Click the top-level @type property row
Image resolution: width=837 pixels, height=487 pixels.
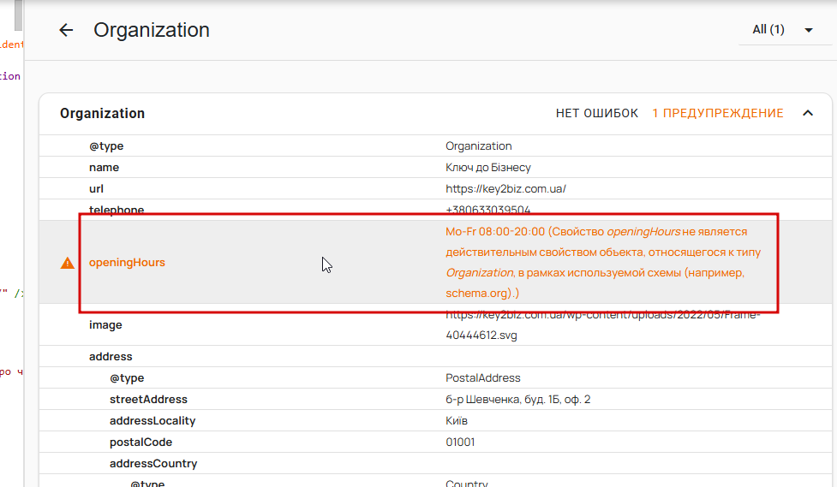pos(435,146)
